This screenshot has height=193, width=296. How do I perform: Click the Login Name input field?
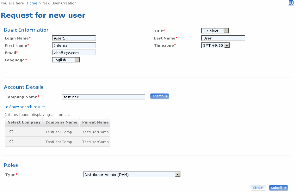point(74,38)
